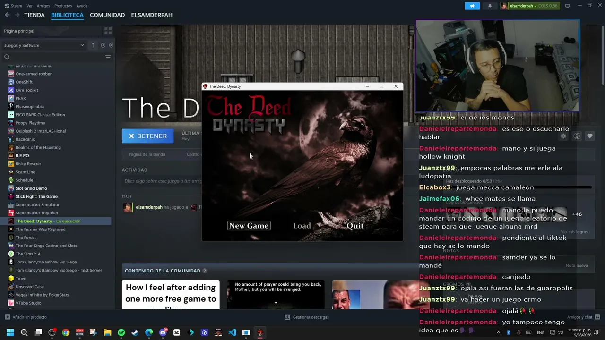Start New Game in The Deed: Dynasty
This screenshot has height=340, width=605.
249,226
